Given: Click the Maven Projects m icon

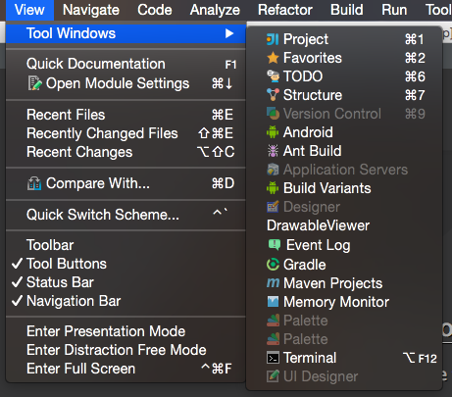Looking at the screenshot, I should pyautogui.click(x=273, y=283).
